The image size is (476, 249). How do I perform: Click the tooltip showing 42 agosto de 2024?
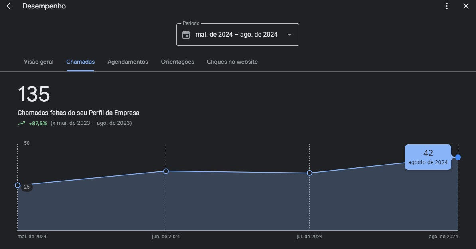(428, 157)
